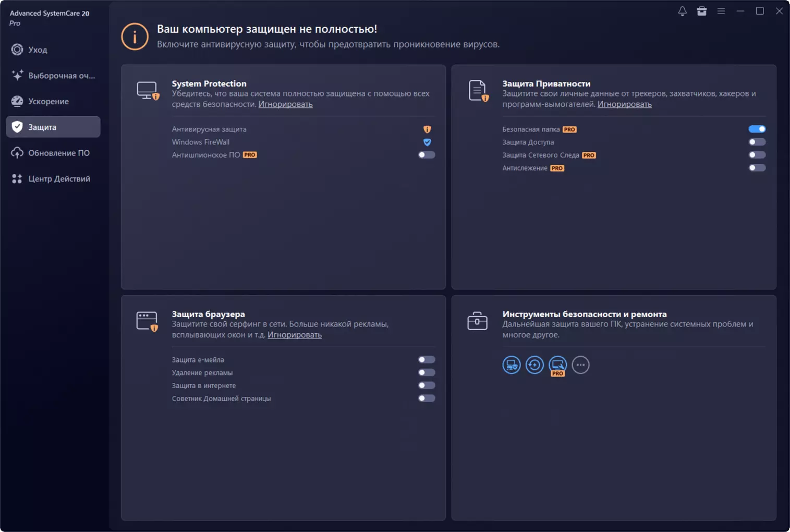790x532 pixels.
Task: Click the Защита Приватности document icon
Action: (x=478, y=91)
